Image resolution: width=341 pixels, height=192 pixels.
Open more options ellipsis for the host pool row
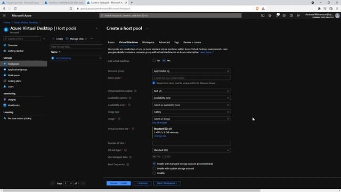click(x=100, y=58)
